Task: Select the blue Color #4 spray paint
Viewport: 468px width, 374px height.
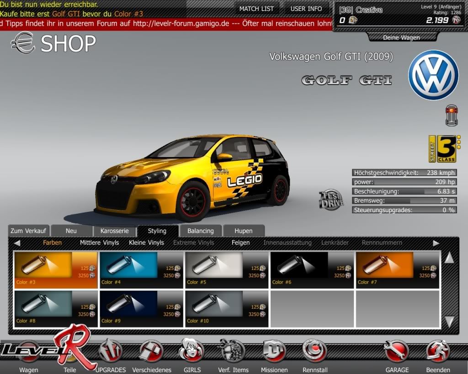Action: click(141, 269)
